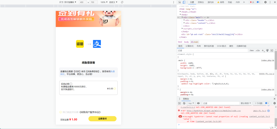Switch to the 源代码 tab

[211, 2]
